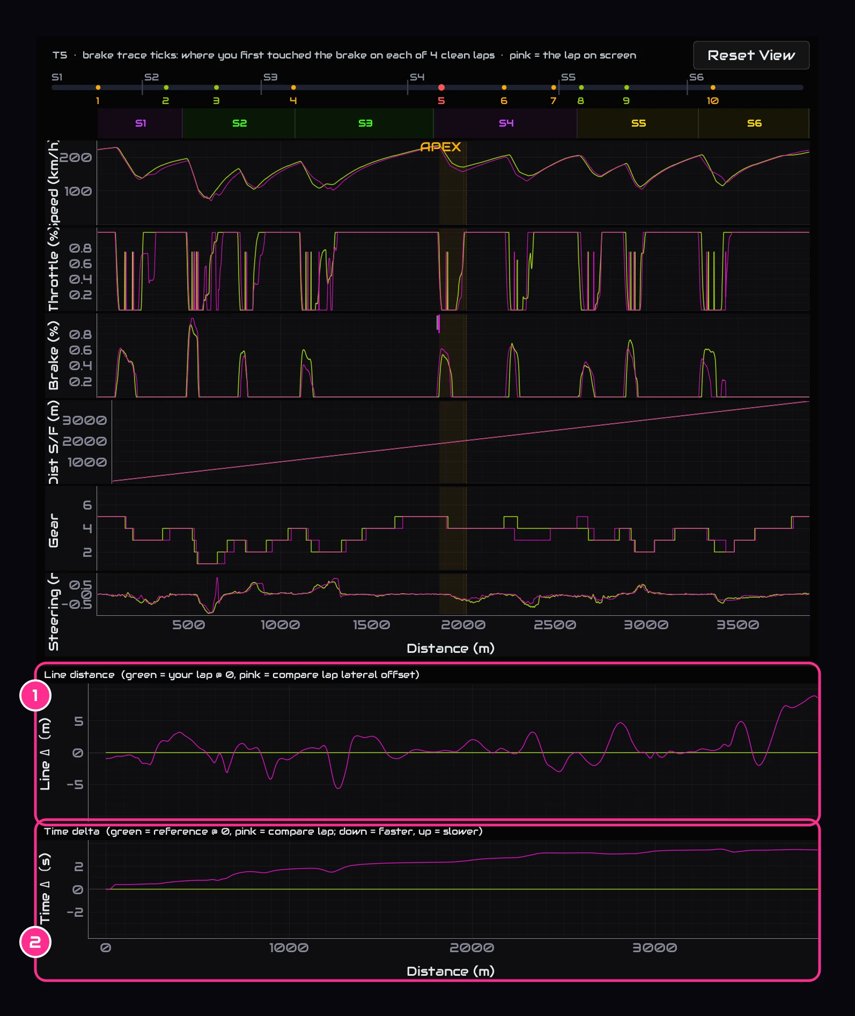
Task: Click the yellow S5 sector band
Action: coord(638,123)
